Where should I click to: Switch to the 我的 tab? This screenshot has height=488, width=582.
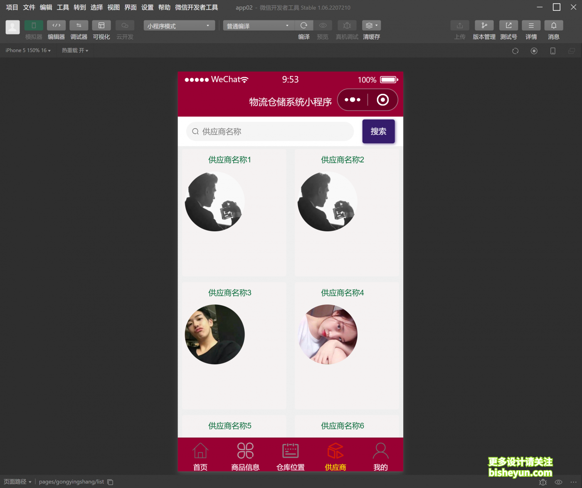point(381,456)
